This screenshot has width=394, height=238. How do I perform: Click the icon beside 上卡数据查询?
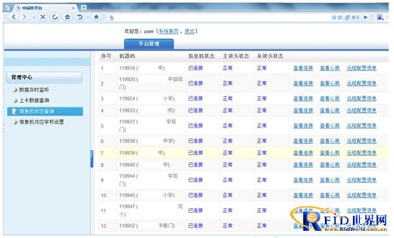pos(15,101)
